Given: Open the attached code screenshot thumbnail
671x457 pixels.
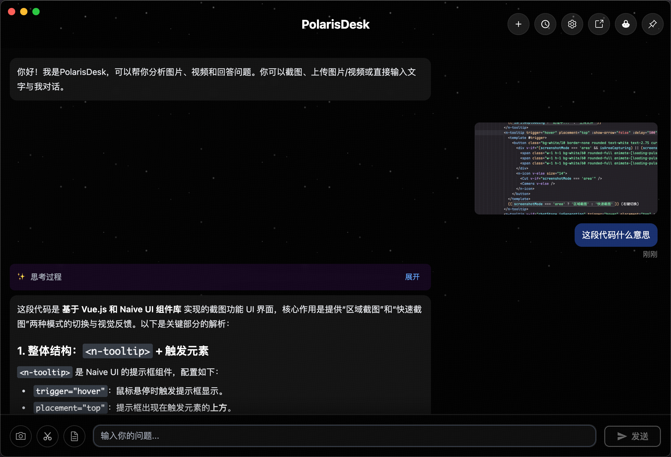Looking at the screenshot, I should [x=566, y=168].
